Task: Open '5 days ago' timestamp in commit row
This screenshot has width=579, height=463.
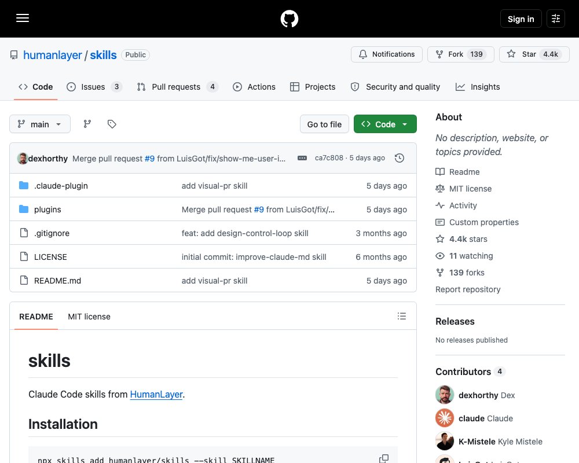Action: click(x=367, y=158)
